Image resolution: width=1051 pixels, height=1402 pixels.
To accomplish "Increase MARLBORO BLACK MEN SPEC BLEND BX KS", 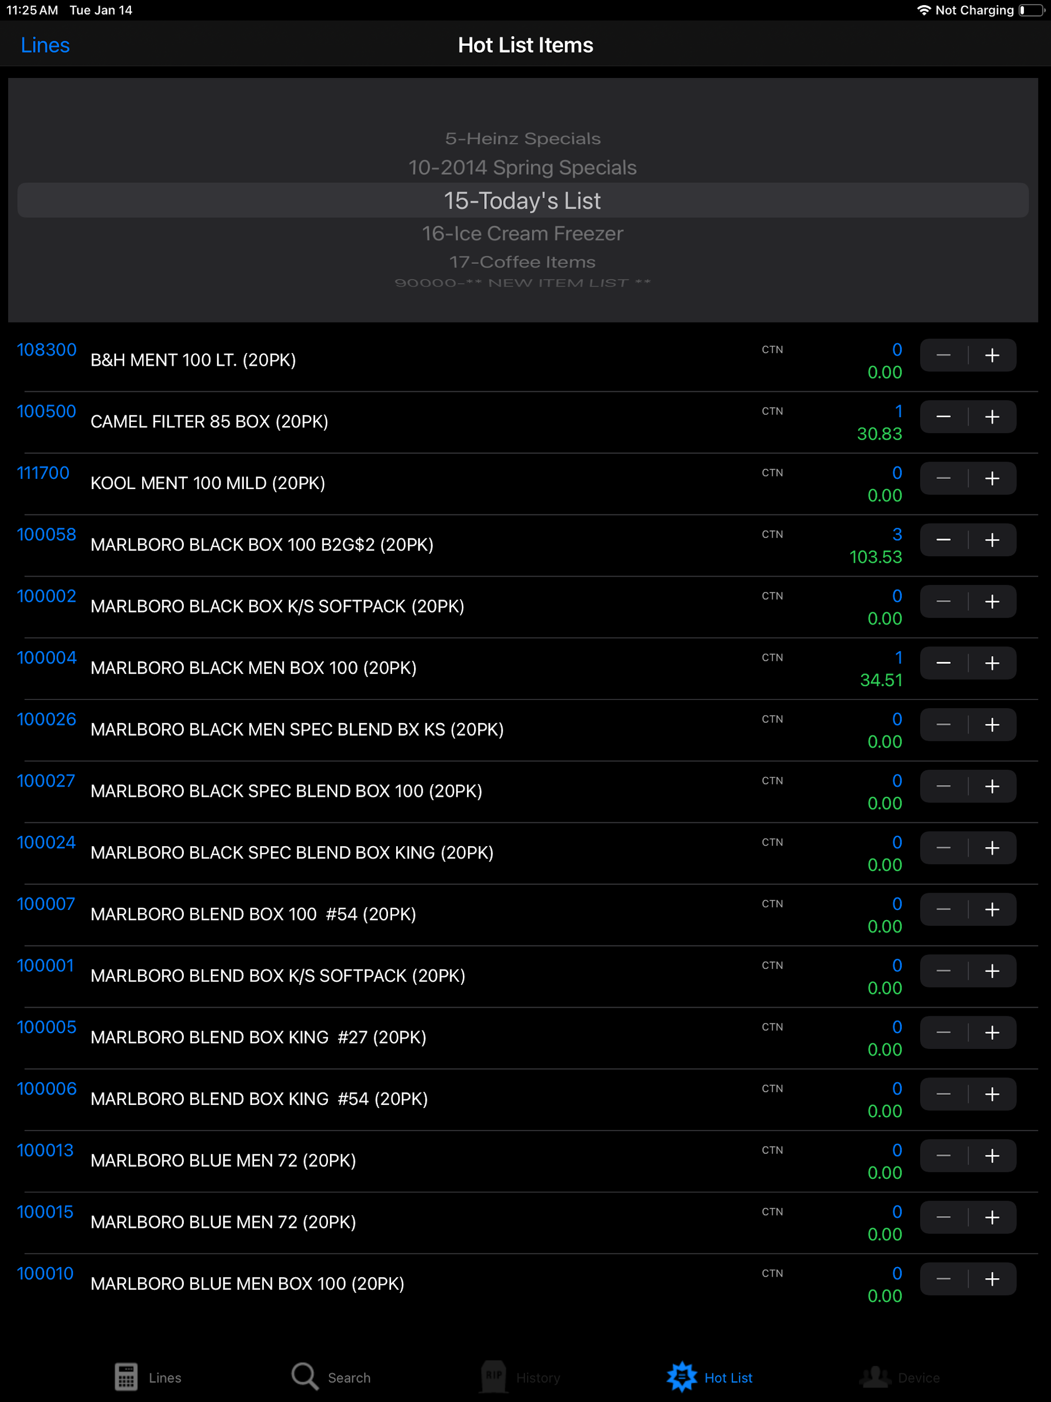I will pyautogui.click(x=992, y=724).
